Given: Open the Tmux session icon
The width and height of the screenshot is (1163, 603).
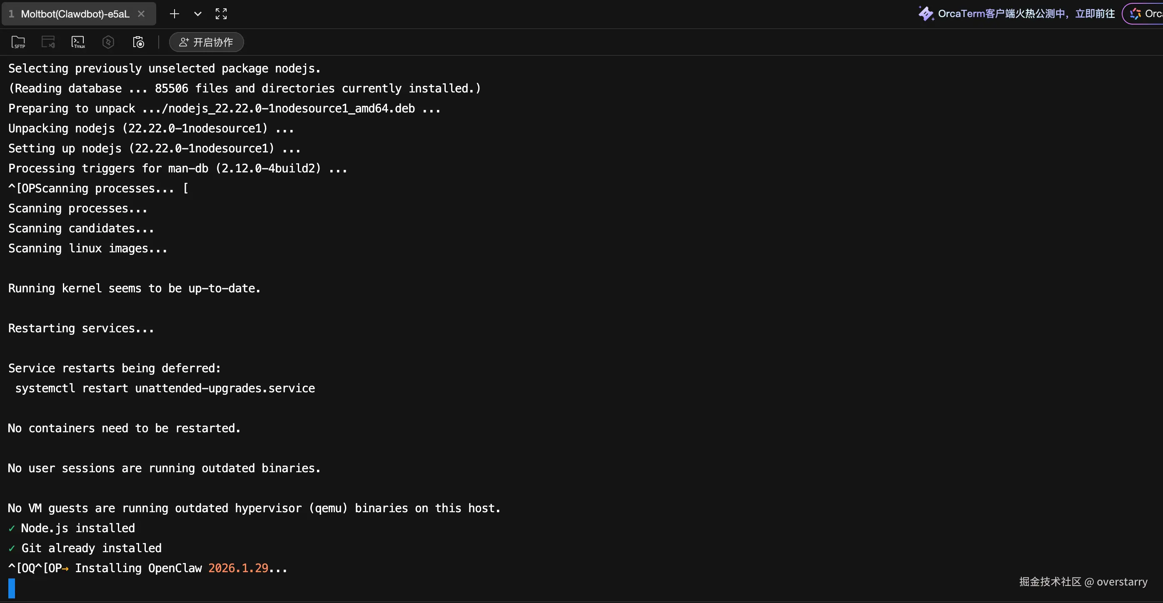Looking at the screenshot, I should [78, 42].
